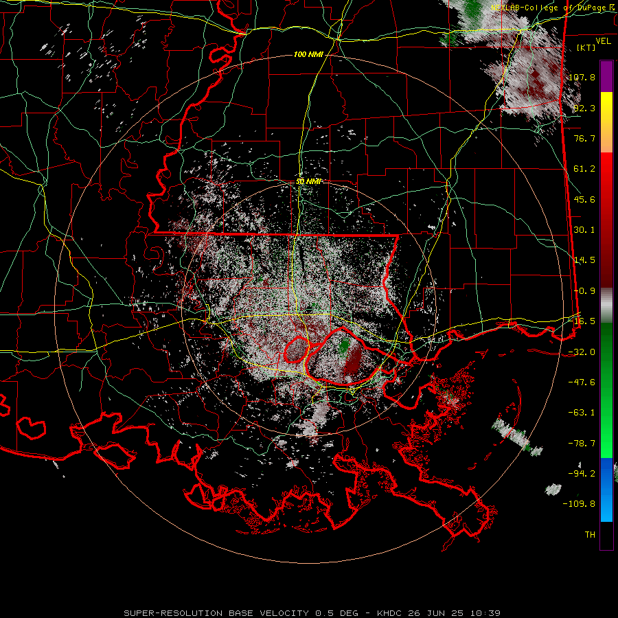The width and height of the screenshot is (618, 618).
Task: Click the 100 NMI range ring label
Action: (308, 54)
